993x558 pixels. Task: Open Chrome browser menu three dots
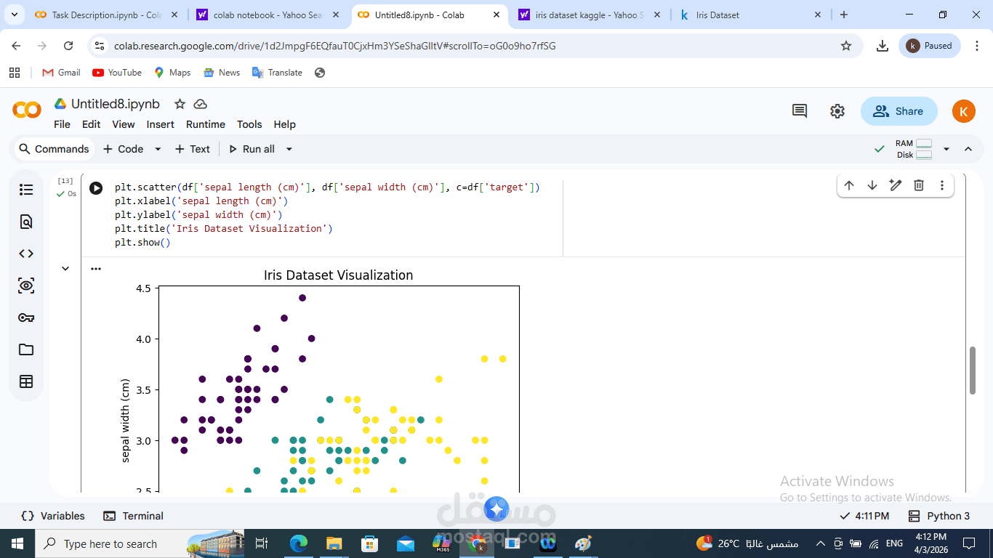click(x=976, y=46)
